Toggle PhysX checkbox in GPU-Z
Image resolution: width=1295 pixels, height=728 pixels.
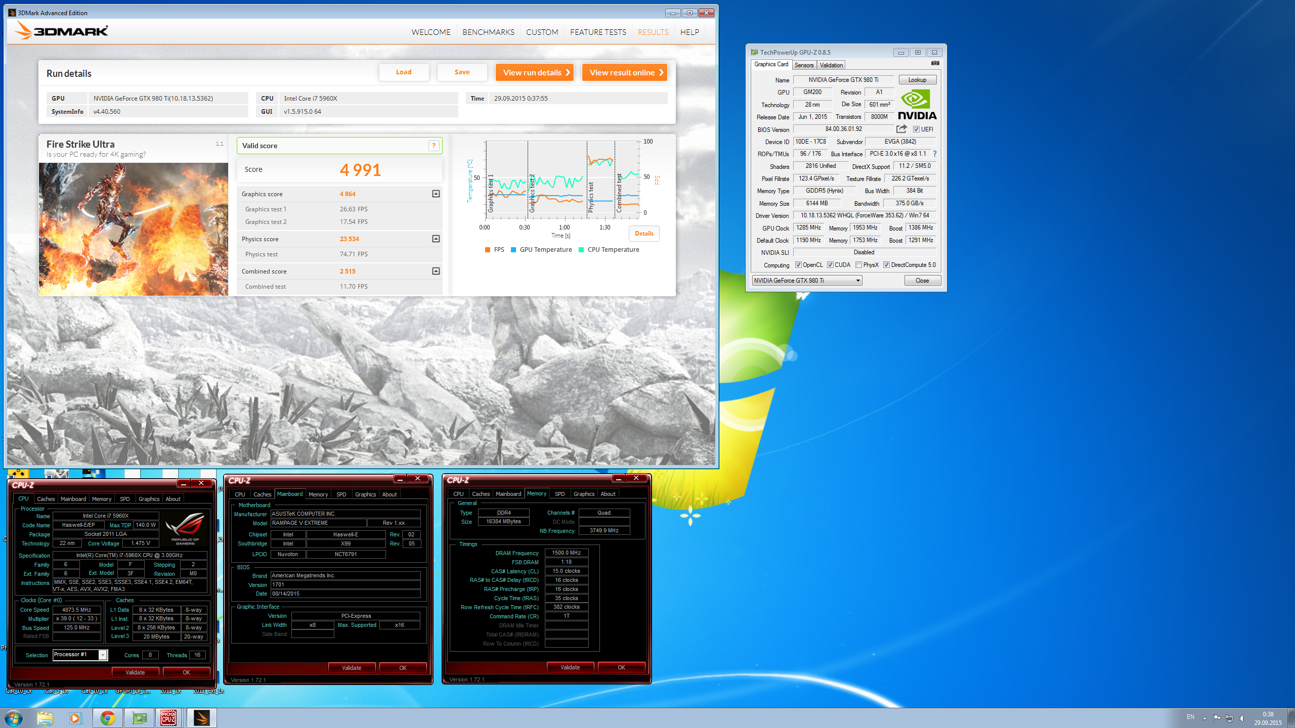point(858,265)
